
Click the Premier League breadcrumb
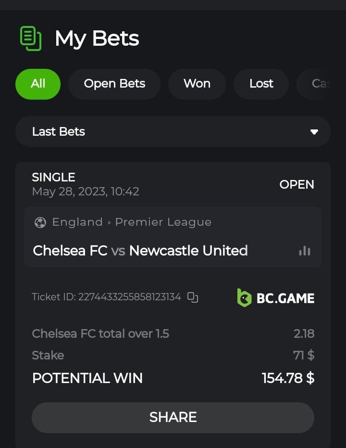[x=163, y=222]
